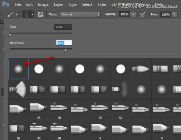The height and width of the screenshot is (140, 181).
Task: Click the Mode: label
Action: [53, 14]
